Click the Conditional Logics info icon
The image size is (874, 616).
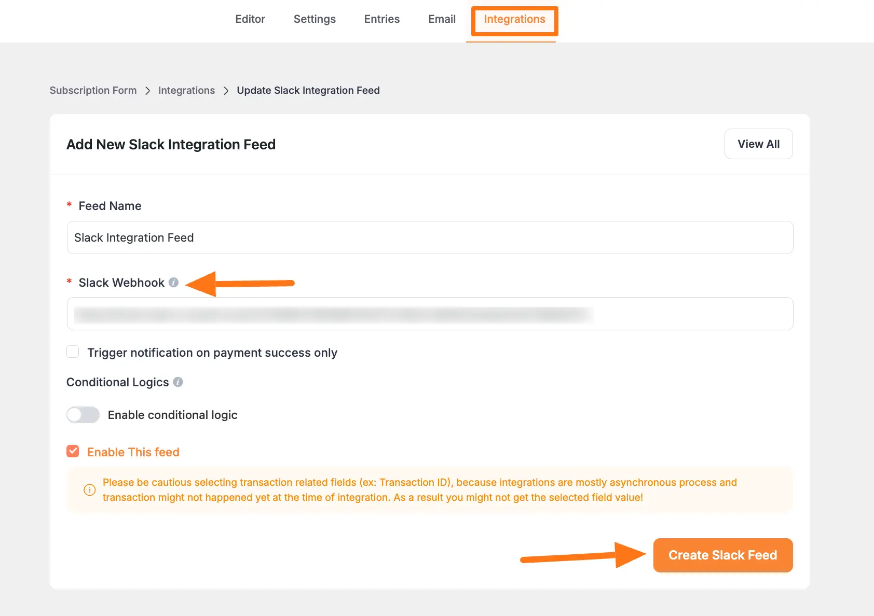(x=178, y=382)
